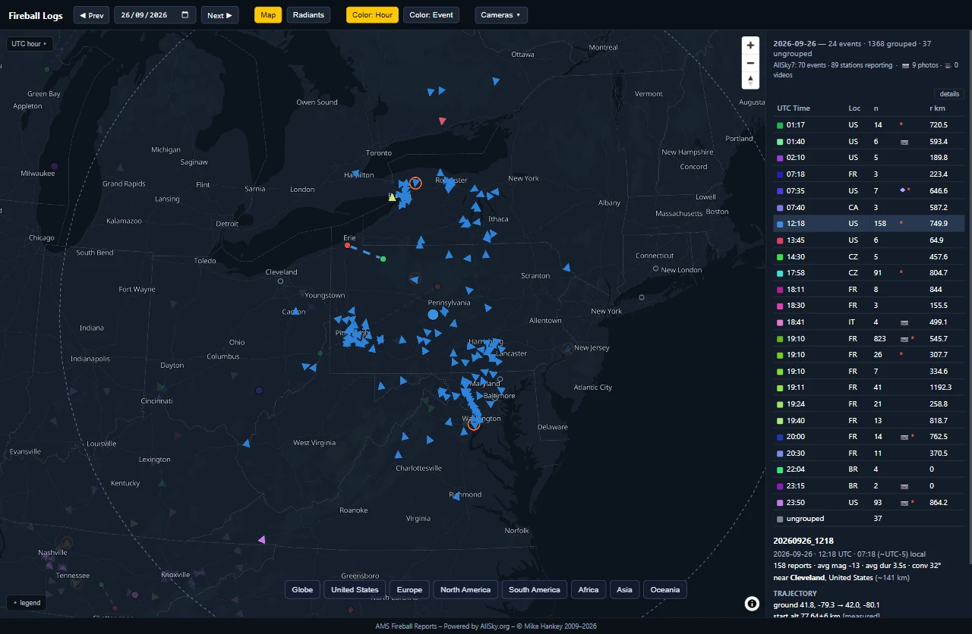Image resolution: width=972 pixels, height=634 pixels.
Task: Open the details button
Action: 949,94
